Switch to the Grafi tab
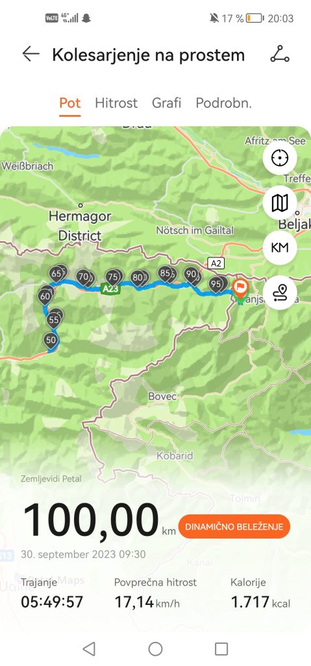This screenshot has height=666, width=311. click(x=166, y=103)
